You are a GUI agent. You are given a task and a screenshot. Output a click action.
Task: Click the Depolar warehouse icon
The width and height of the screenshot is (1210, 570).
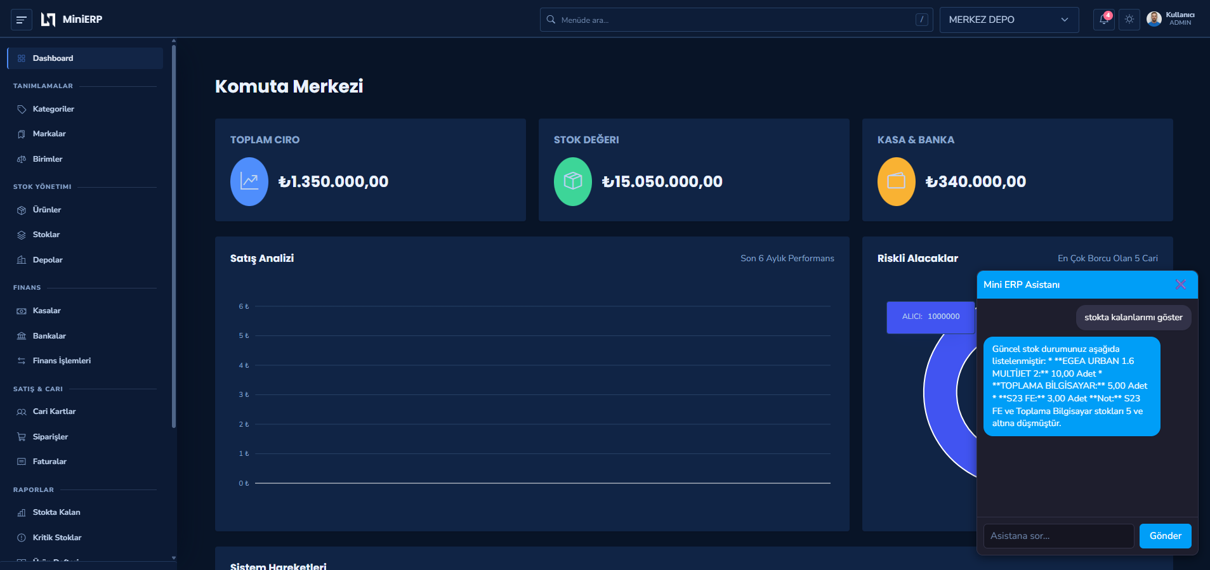22,260
